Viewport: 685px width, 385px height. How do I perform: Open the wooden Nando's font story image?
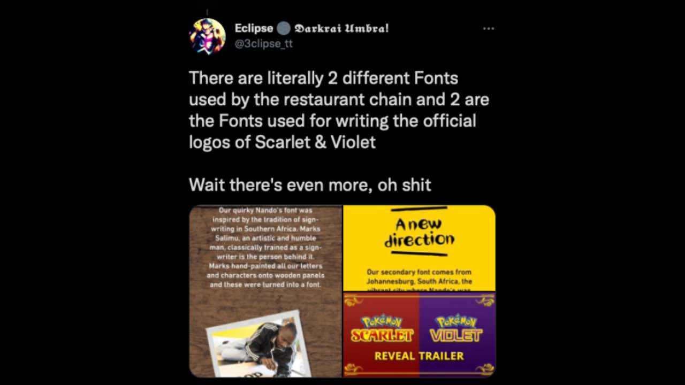point(265,291)
